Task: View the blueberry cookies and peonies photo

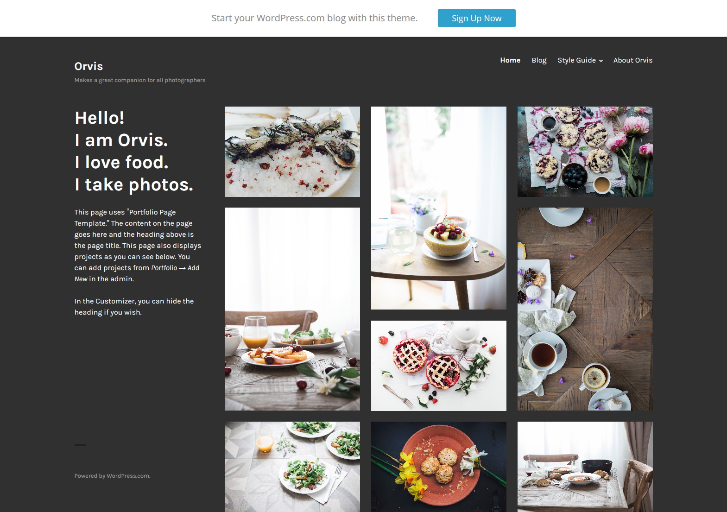Action: click(585, 152)
